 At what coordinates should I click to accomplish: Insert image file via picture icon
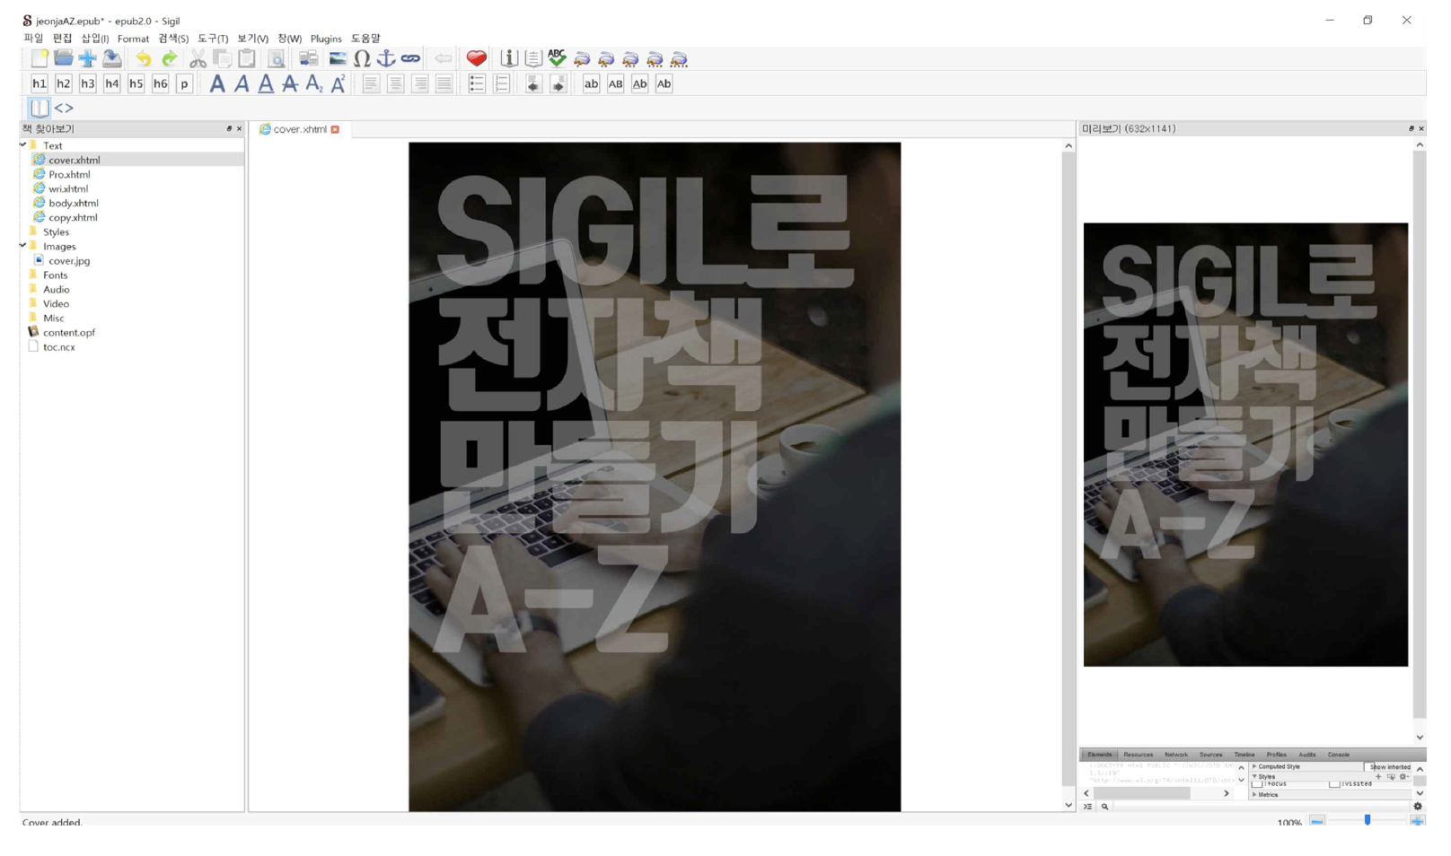(x=338, y=58)
